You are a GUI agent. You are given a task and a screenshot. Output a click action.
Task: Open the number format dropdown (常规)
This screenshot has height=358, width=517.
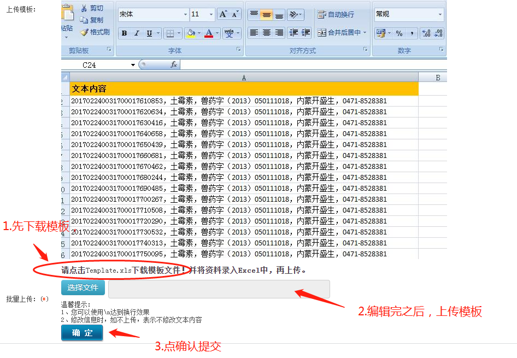(440, 14)
